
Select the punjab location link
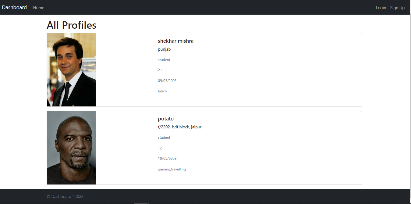point(164,49)
